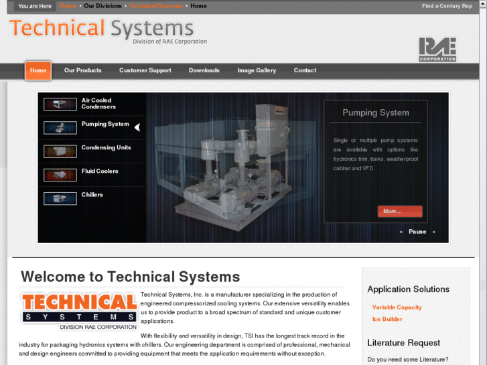Open the Downloads menu item
The height and width of the screenshot is (365, 487).
click(204, 70)
